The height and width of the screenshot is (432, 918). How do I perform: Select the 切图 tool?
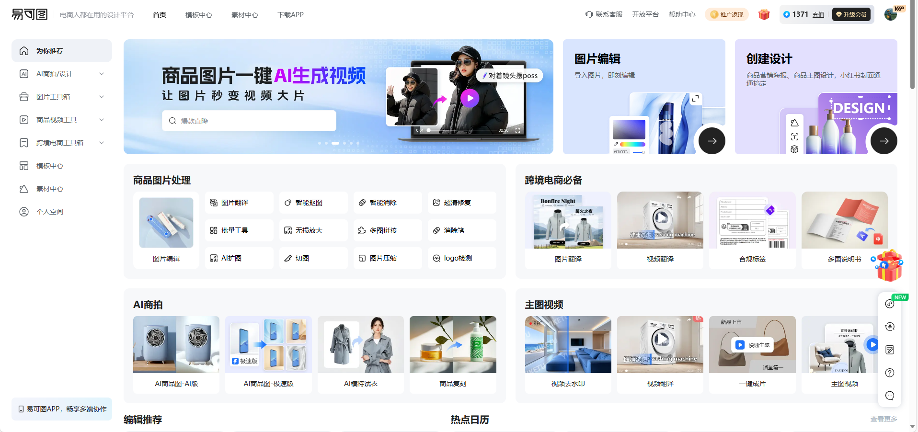pyautogui.click(x=313, y=258)
